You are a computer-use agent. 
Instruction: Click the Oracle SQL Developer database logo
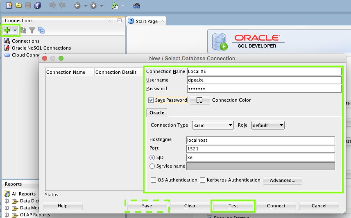click(220, 42)
